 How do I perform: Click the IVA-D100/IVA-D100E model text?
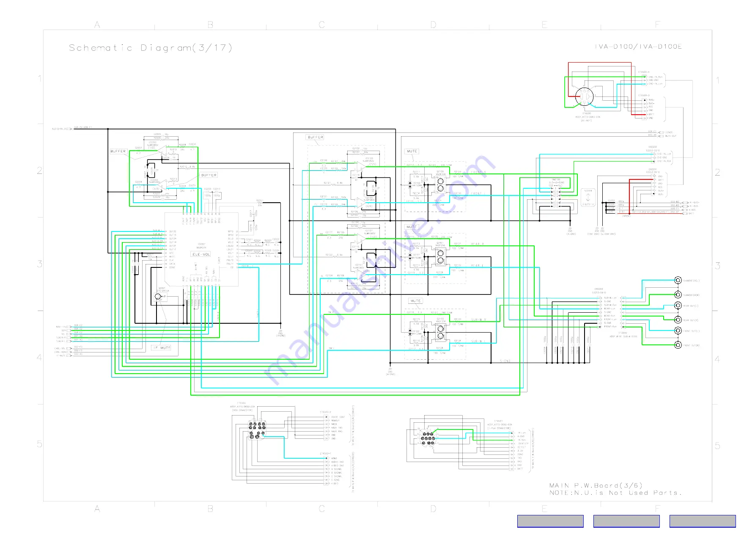[638, 47]
